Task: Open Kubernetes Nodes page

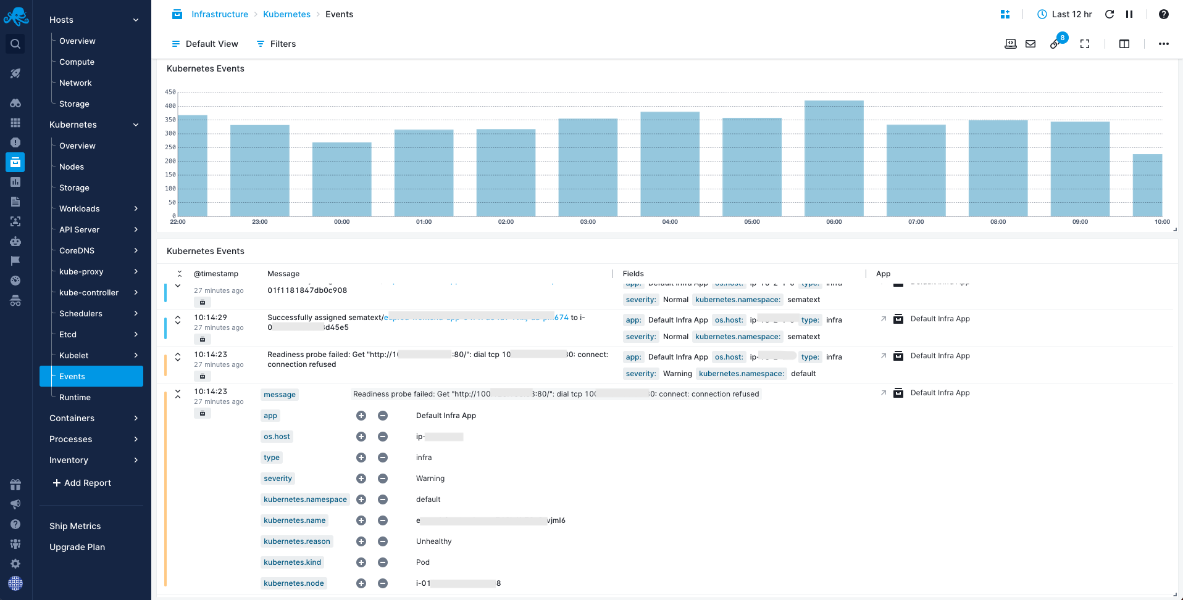Action: click(72, 166)
